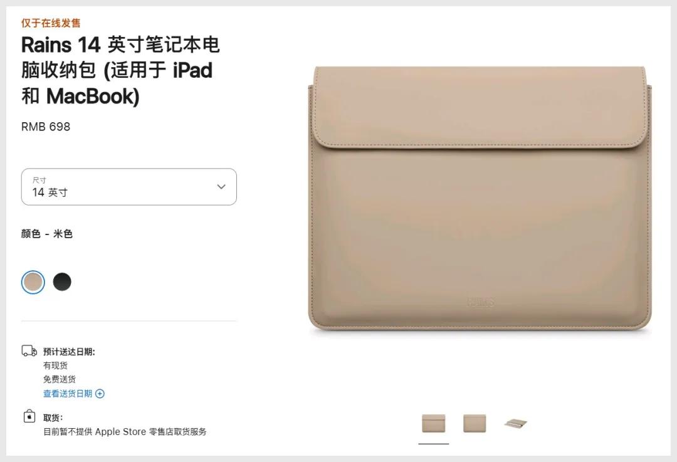Click the delivery truck icon

29,350
